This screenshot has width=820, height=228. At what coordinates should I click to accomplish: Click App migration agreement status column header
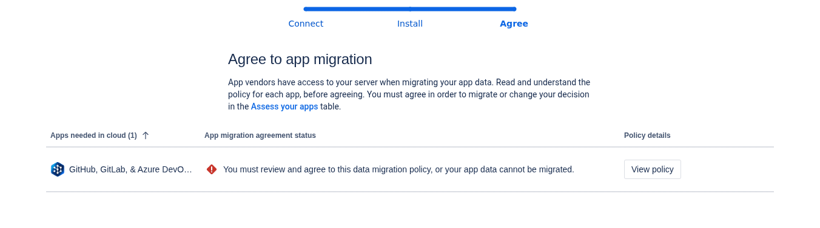[260, 135]
